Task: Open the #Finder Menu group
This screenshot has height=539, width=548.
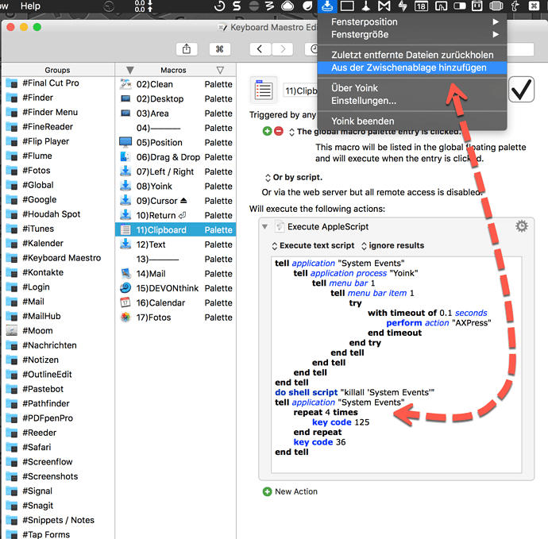Action: pyautogui.click(x=58, y=112)
